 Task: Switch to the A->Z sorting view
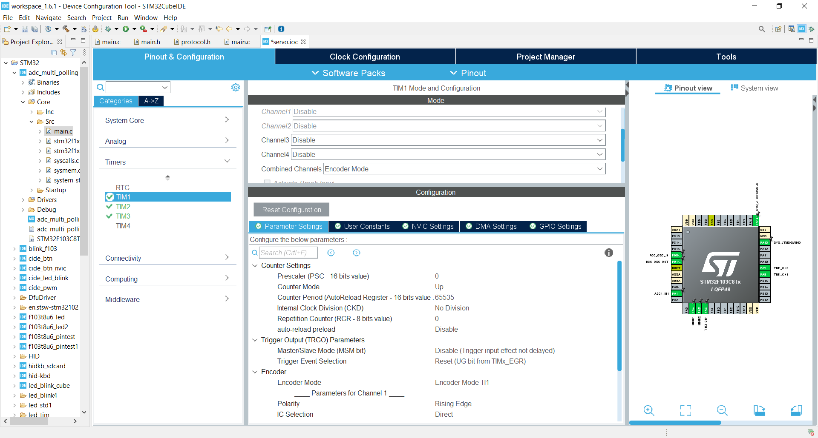click(x=151, y=101)
